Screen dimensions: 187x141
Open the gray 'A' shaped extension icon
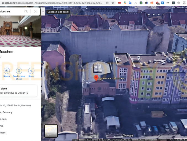[x=136, y=3]
